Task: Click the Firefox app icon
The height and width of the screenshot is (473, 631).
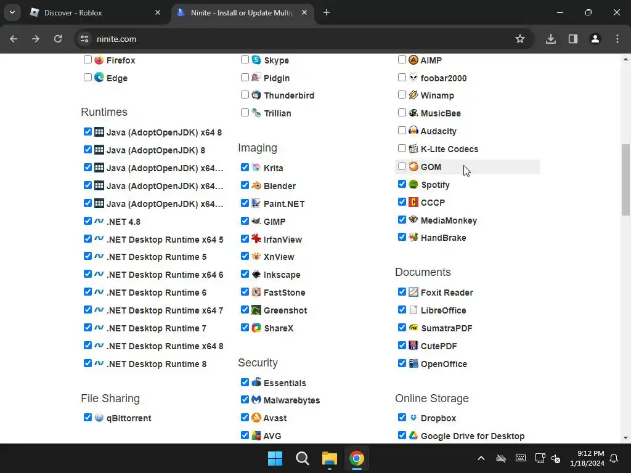Action: tap(99, 60)
